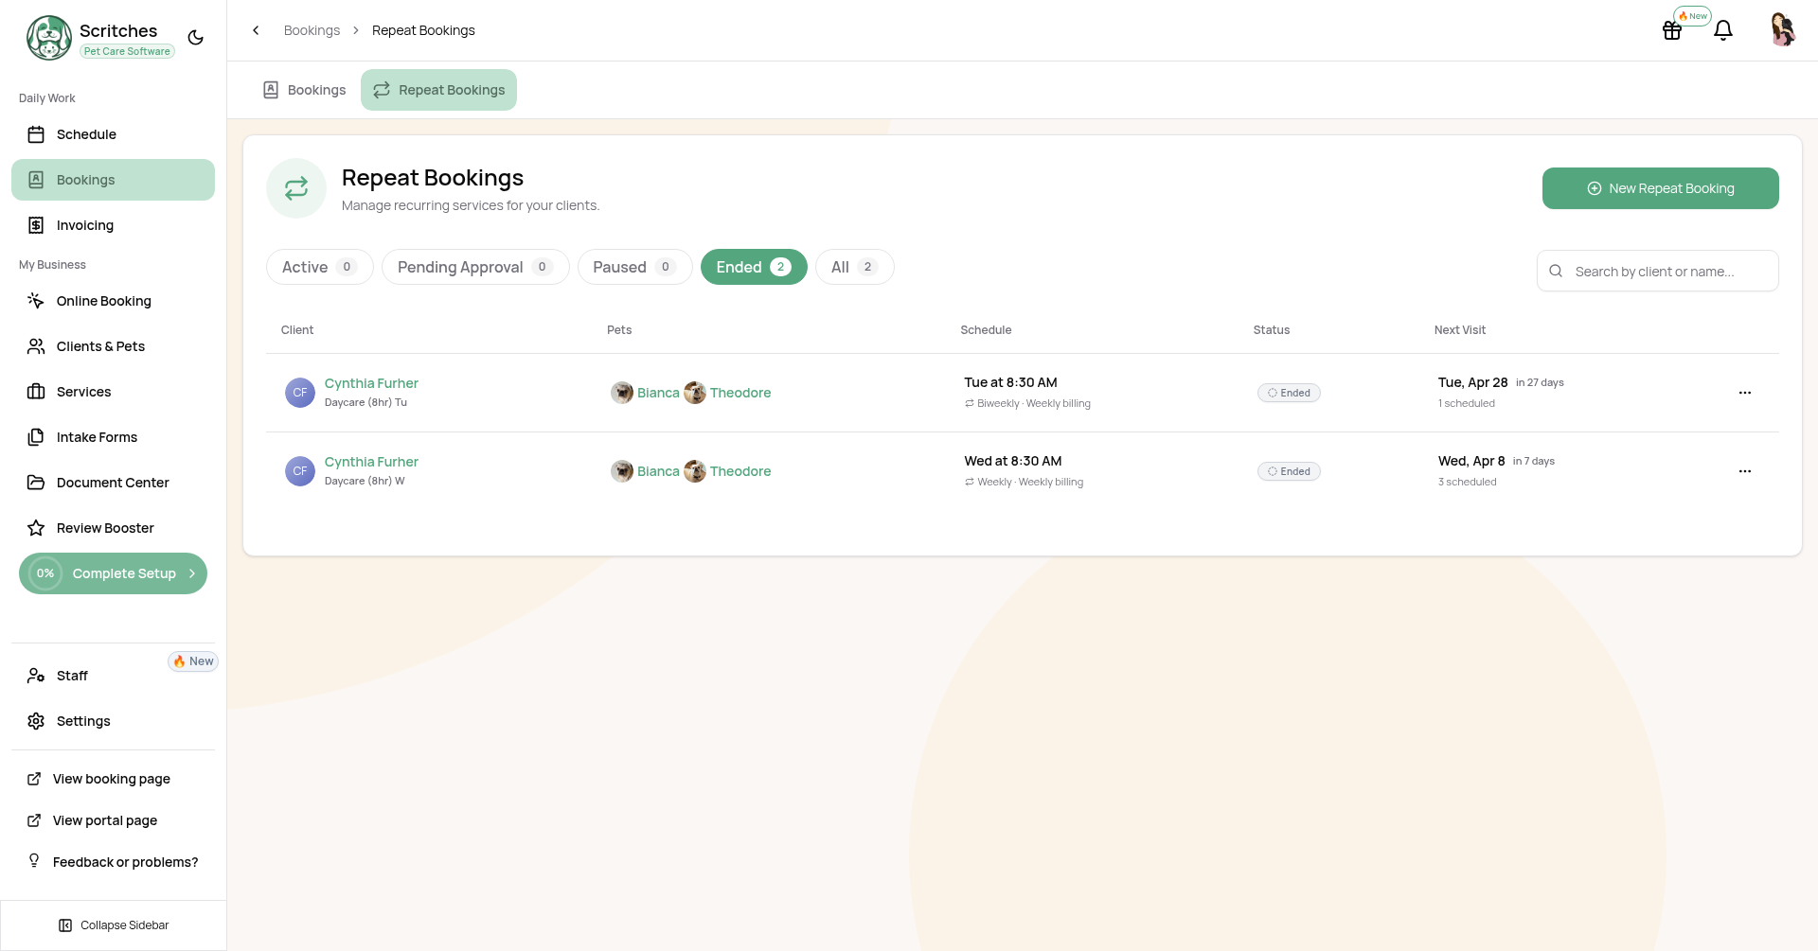Open row options for Wednesday daycare booking

(x=1744, y=471)
